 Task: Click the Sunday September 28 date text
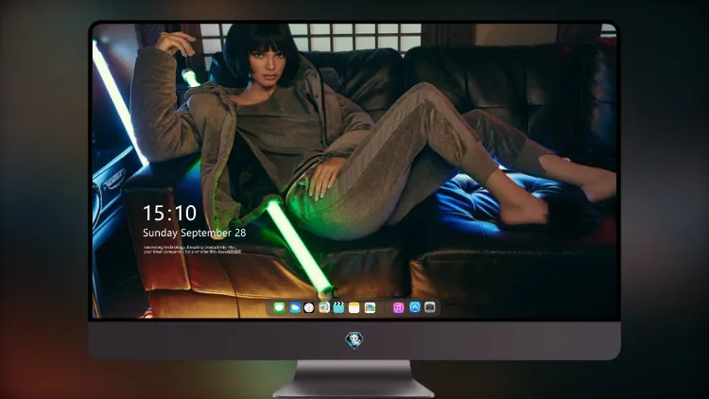pos(195,233)
